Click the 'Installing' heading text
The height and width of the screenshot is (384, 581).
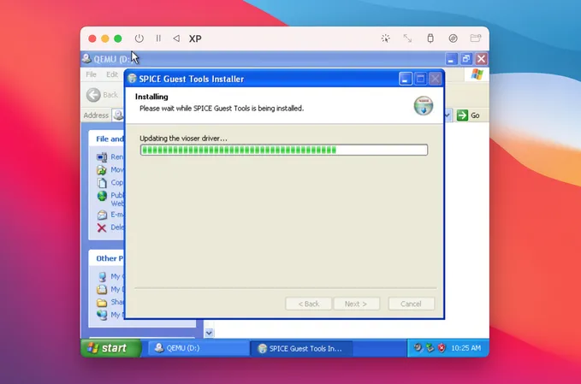pos(151,97)
